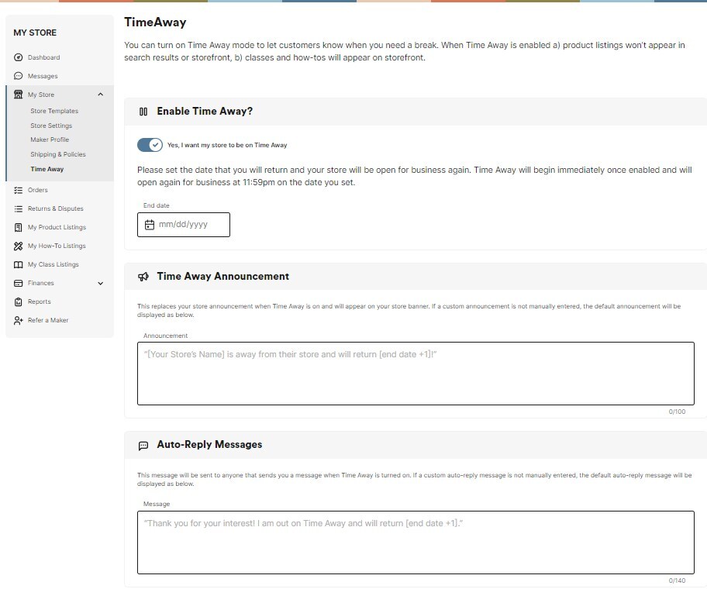Click the calendar icon in End date field
Image resolution: width=707 pixels, height=589 pixels.
coord(150,225)
